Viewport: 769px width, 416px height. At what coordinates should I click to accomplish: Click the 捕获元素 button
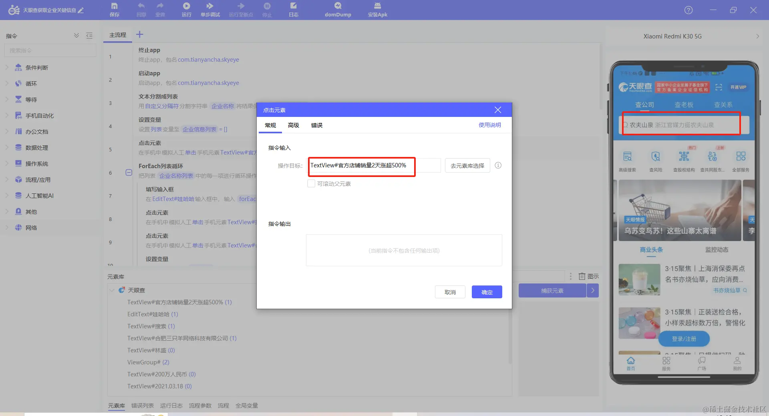(x=552, y=290)
